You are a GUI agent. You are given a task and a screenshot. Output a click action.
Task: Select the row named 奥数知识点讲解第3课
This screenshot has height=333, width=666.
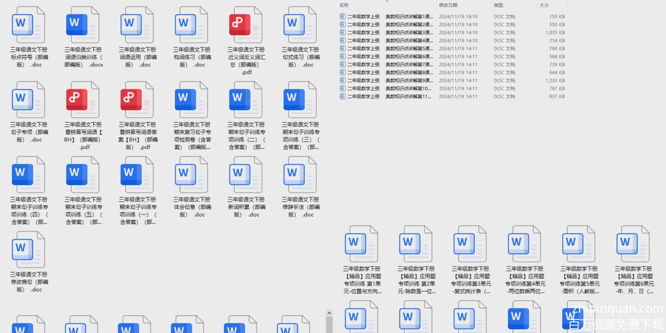pos(452,32)
